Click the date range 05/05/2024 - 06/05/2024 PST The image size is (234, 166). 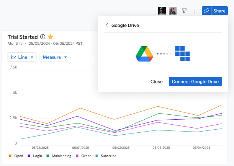coord(56,44)
